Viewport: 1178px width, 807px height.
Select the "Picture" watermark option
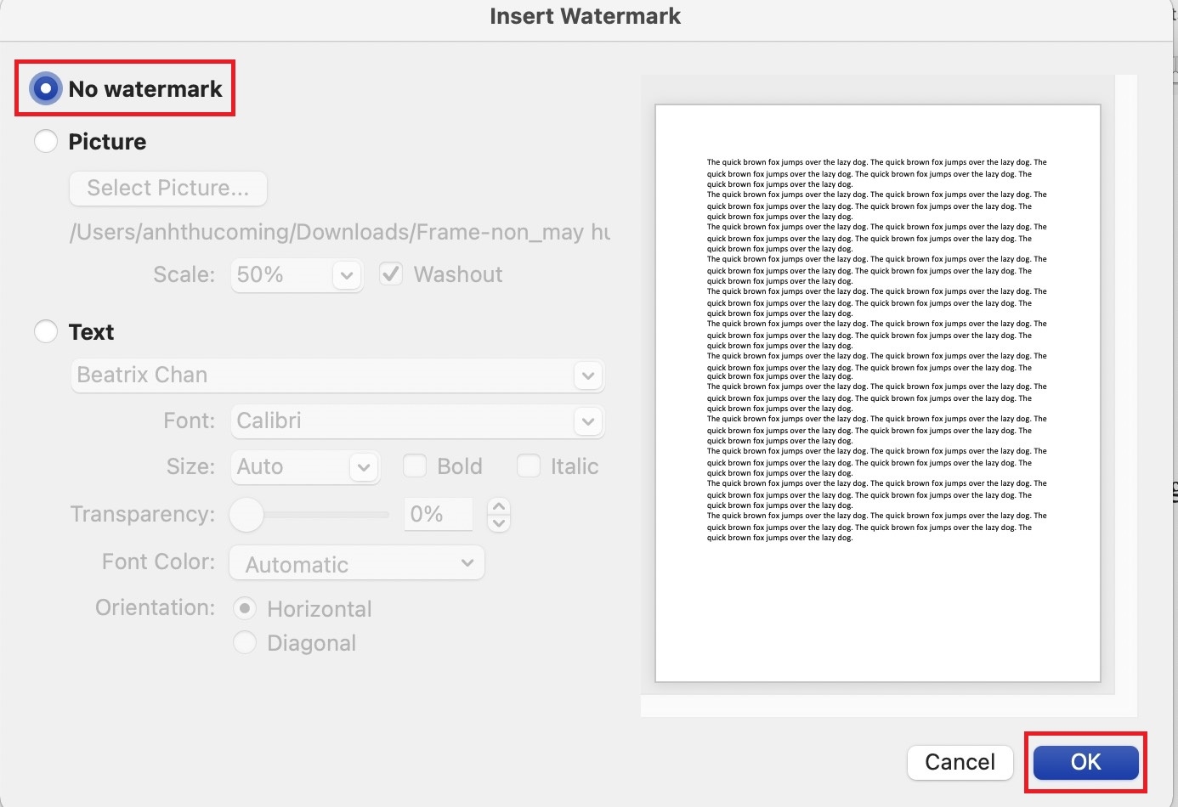pyautogui.click(x=47, y=141)
